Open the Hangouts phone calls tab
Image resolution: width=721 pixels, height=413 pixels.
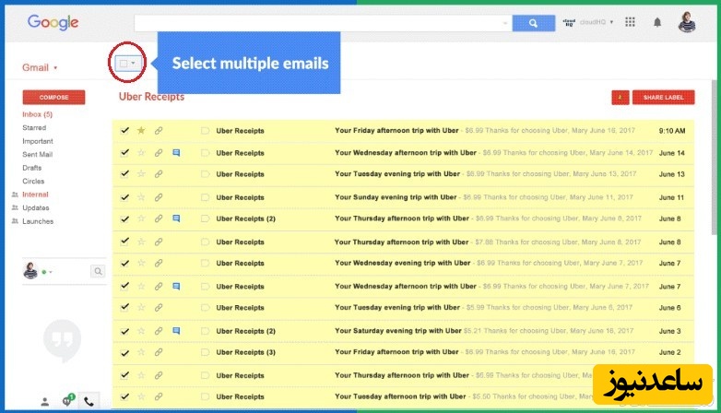coord(89,401)
